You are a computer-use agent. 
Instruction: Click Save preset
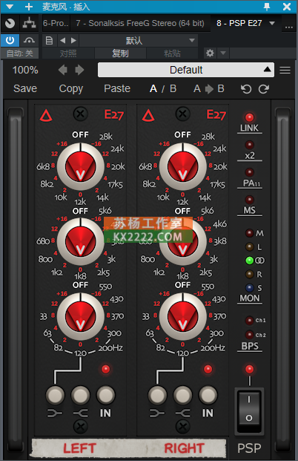(25, 88)
